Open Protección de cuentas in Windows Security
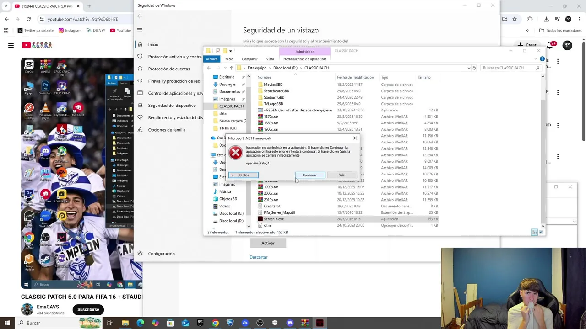The width and height of the screenshot is (586, 329). 169,69
